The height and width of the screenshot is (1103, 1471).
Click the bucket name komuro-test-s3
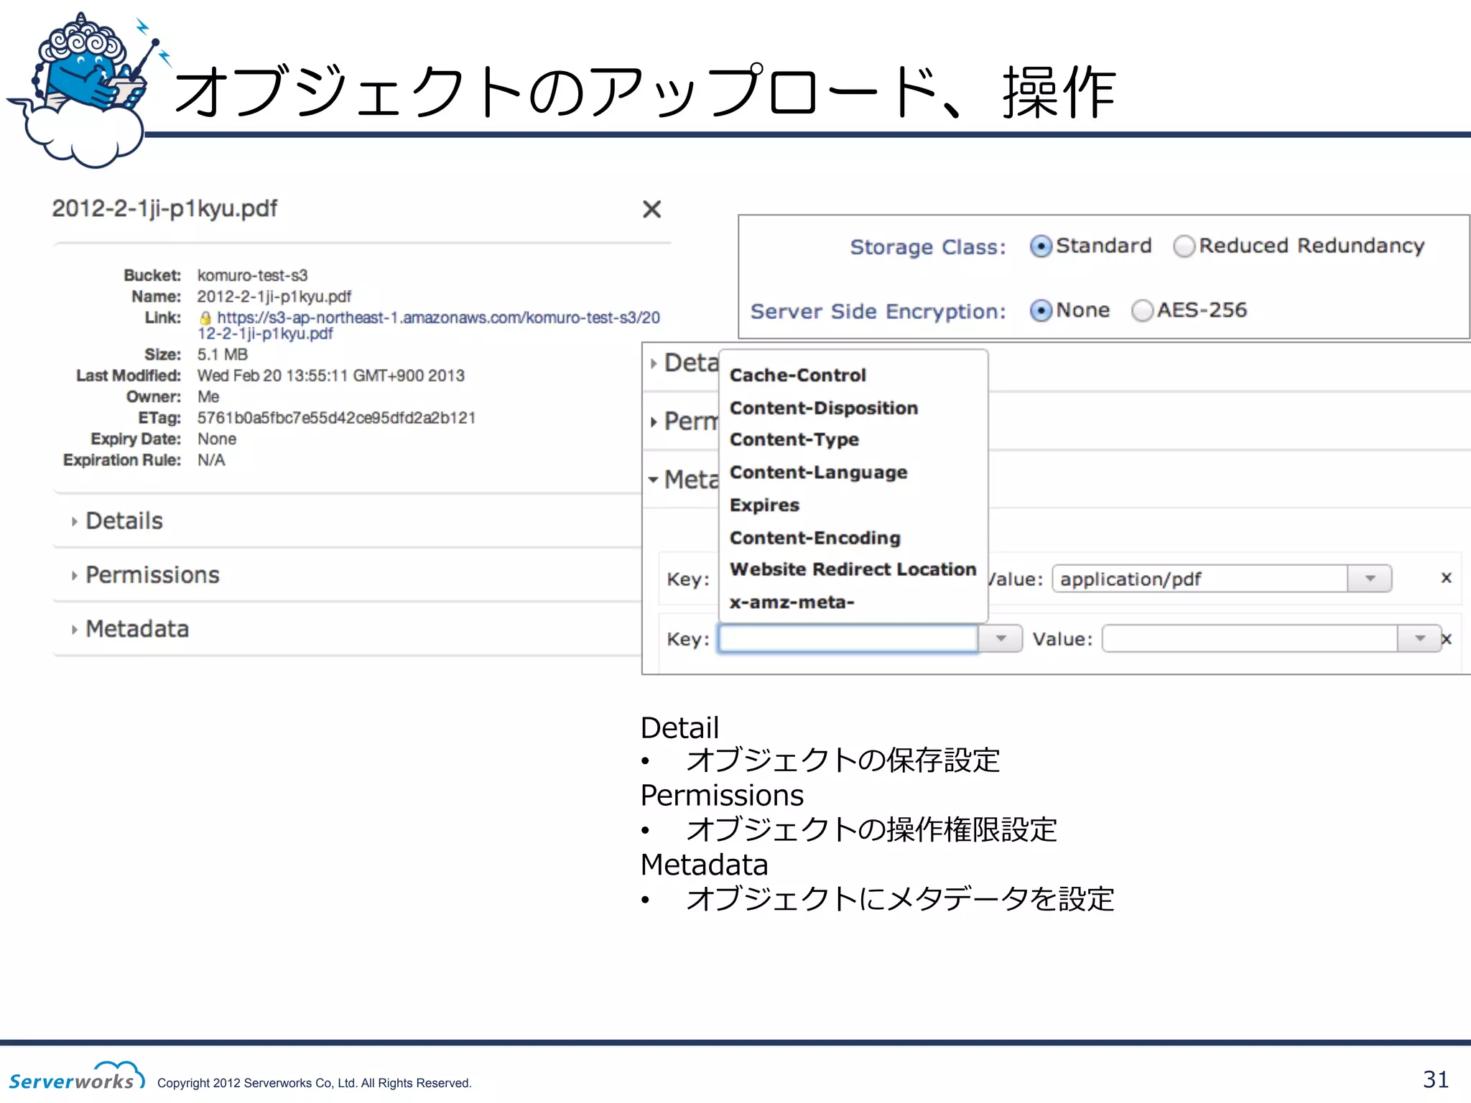coord(252,276)
